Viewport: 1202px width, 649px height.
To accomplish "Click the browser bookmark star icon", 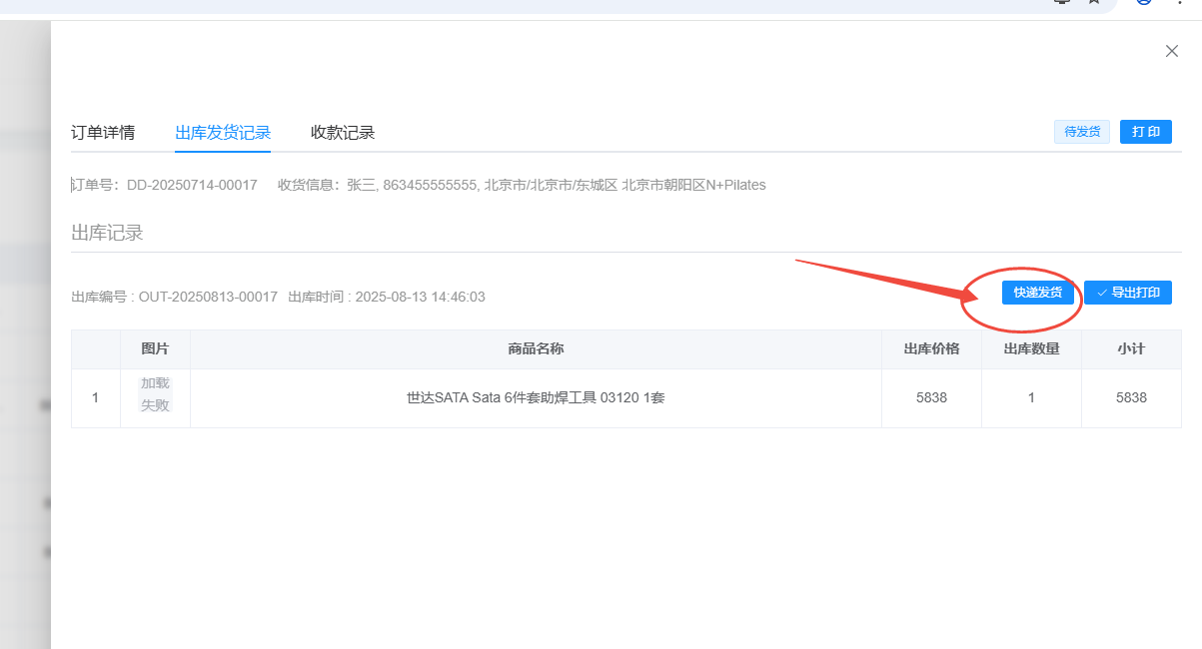I will pos(1094,3).
